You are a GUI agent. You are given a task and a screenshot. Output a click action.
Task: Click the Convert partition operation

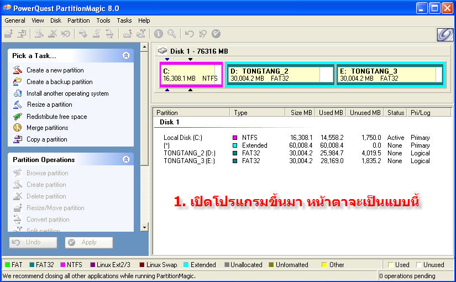click(48, 220)
